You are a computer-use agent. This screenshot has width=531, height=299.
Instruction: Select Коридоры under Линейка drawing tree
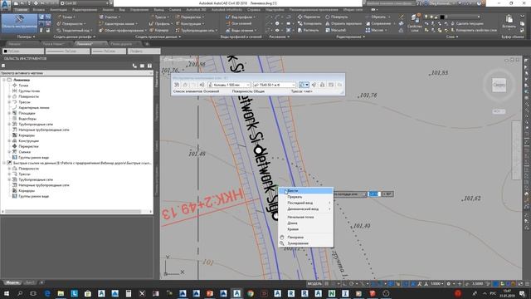pyautogui.click(x=27, y=135)
